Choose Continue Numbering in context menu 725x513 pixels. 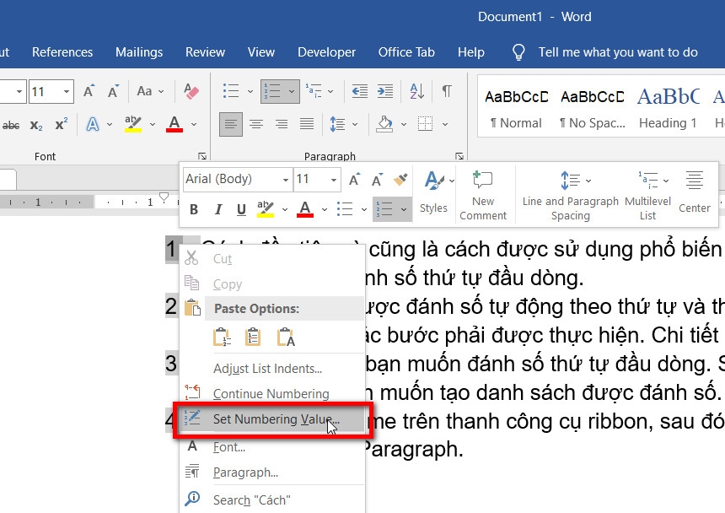coord(271,394)
